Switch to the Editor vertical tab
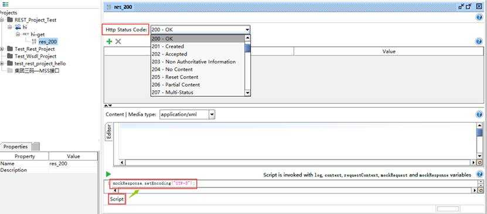This screenshot has width=487, height=214. pos(109,132)
